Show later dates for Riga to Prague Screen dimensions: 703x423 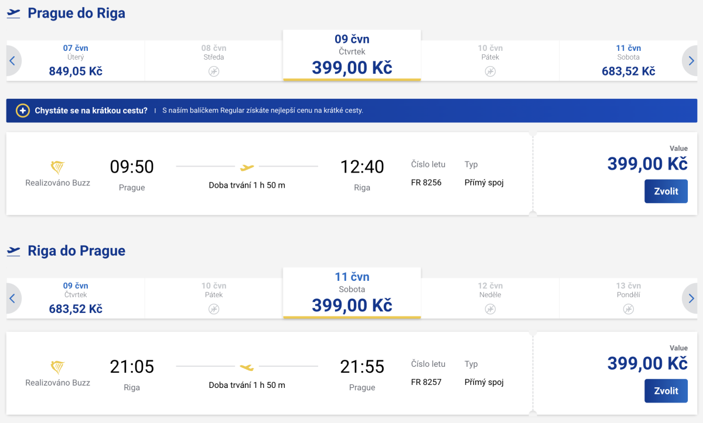691,298
